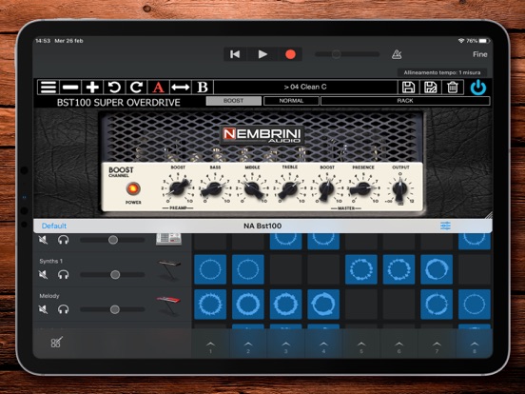
Task: Click the preamp BOOST knob
Action: point(178,187)
